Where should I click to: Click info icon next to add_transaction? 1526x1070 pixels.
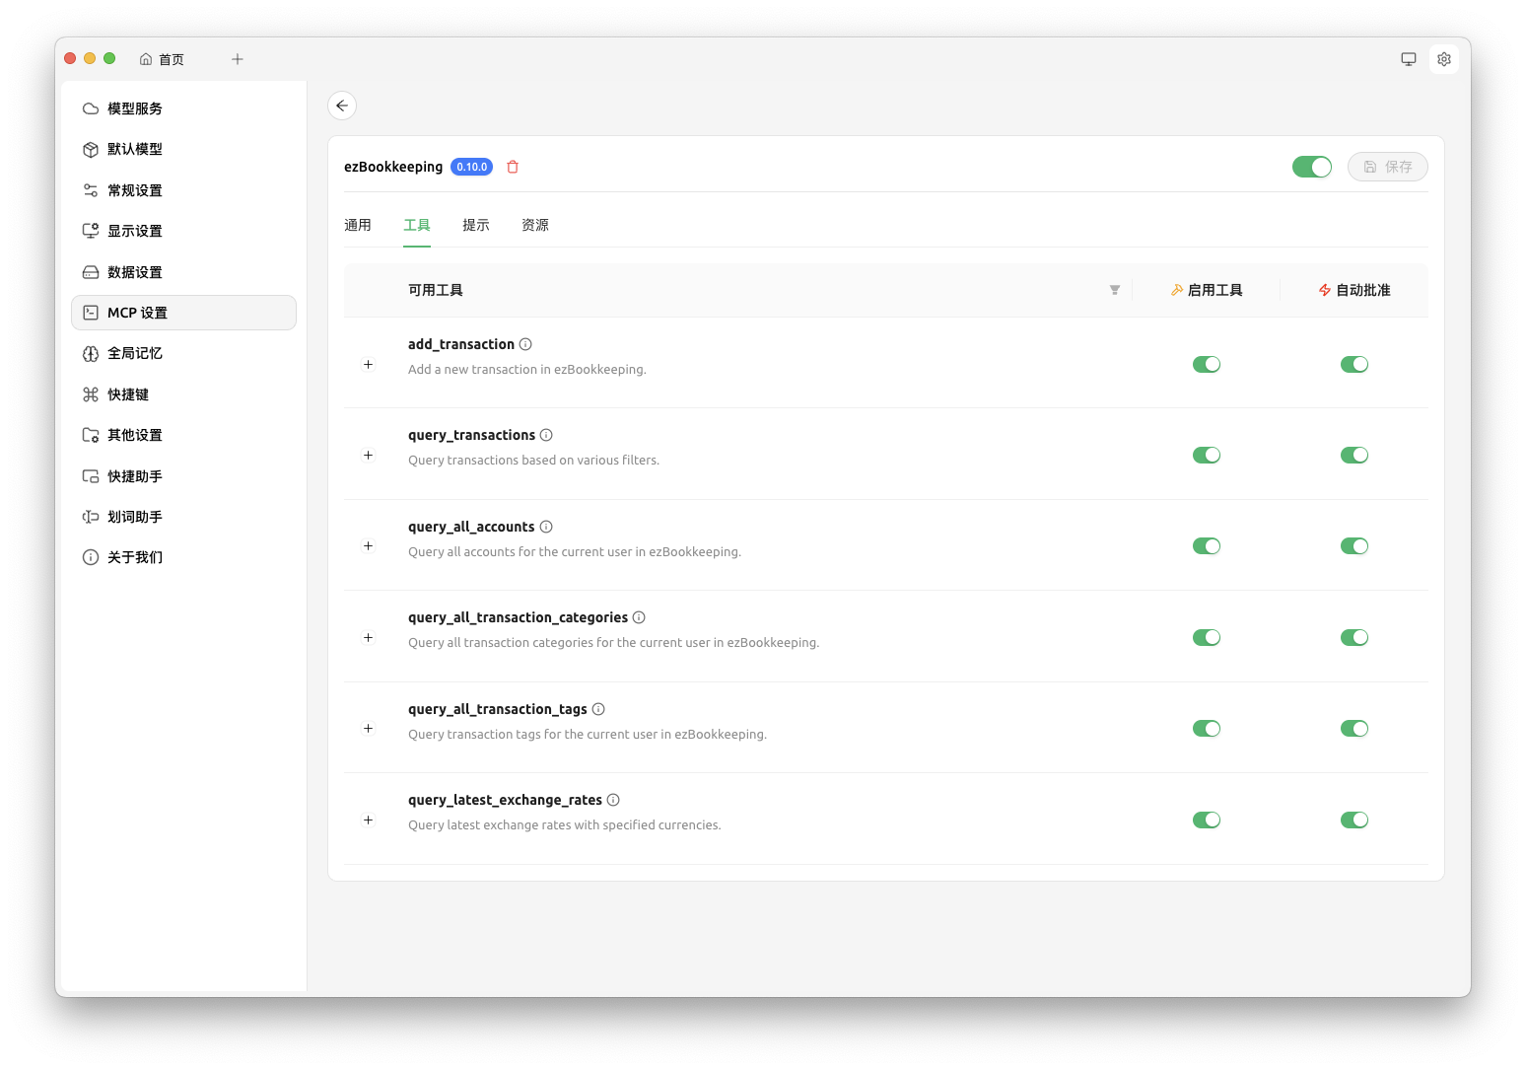(x=525, y=344)
